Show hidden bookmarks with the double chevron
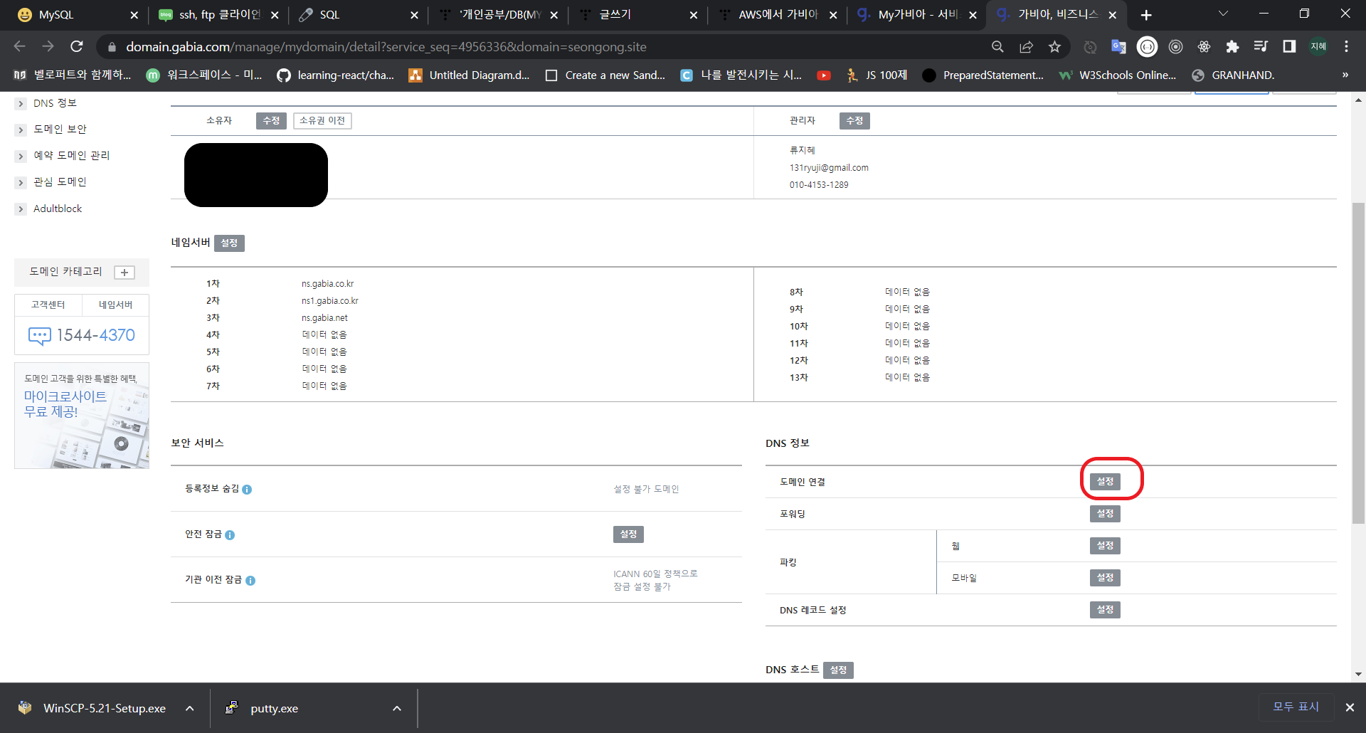 (1345, 75)
